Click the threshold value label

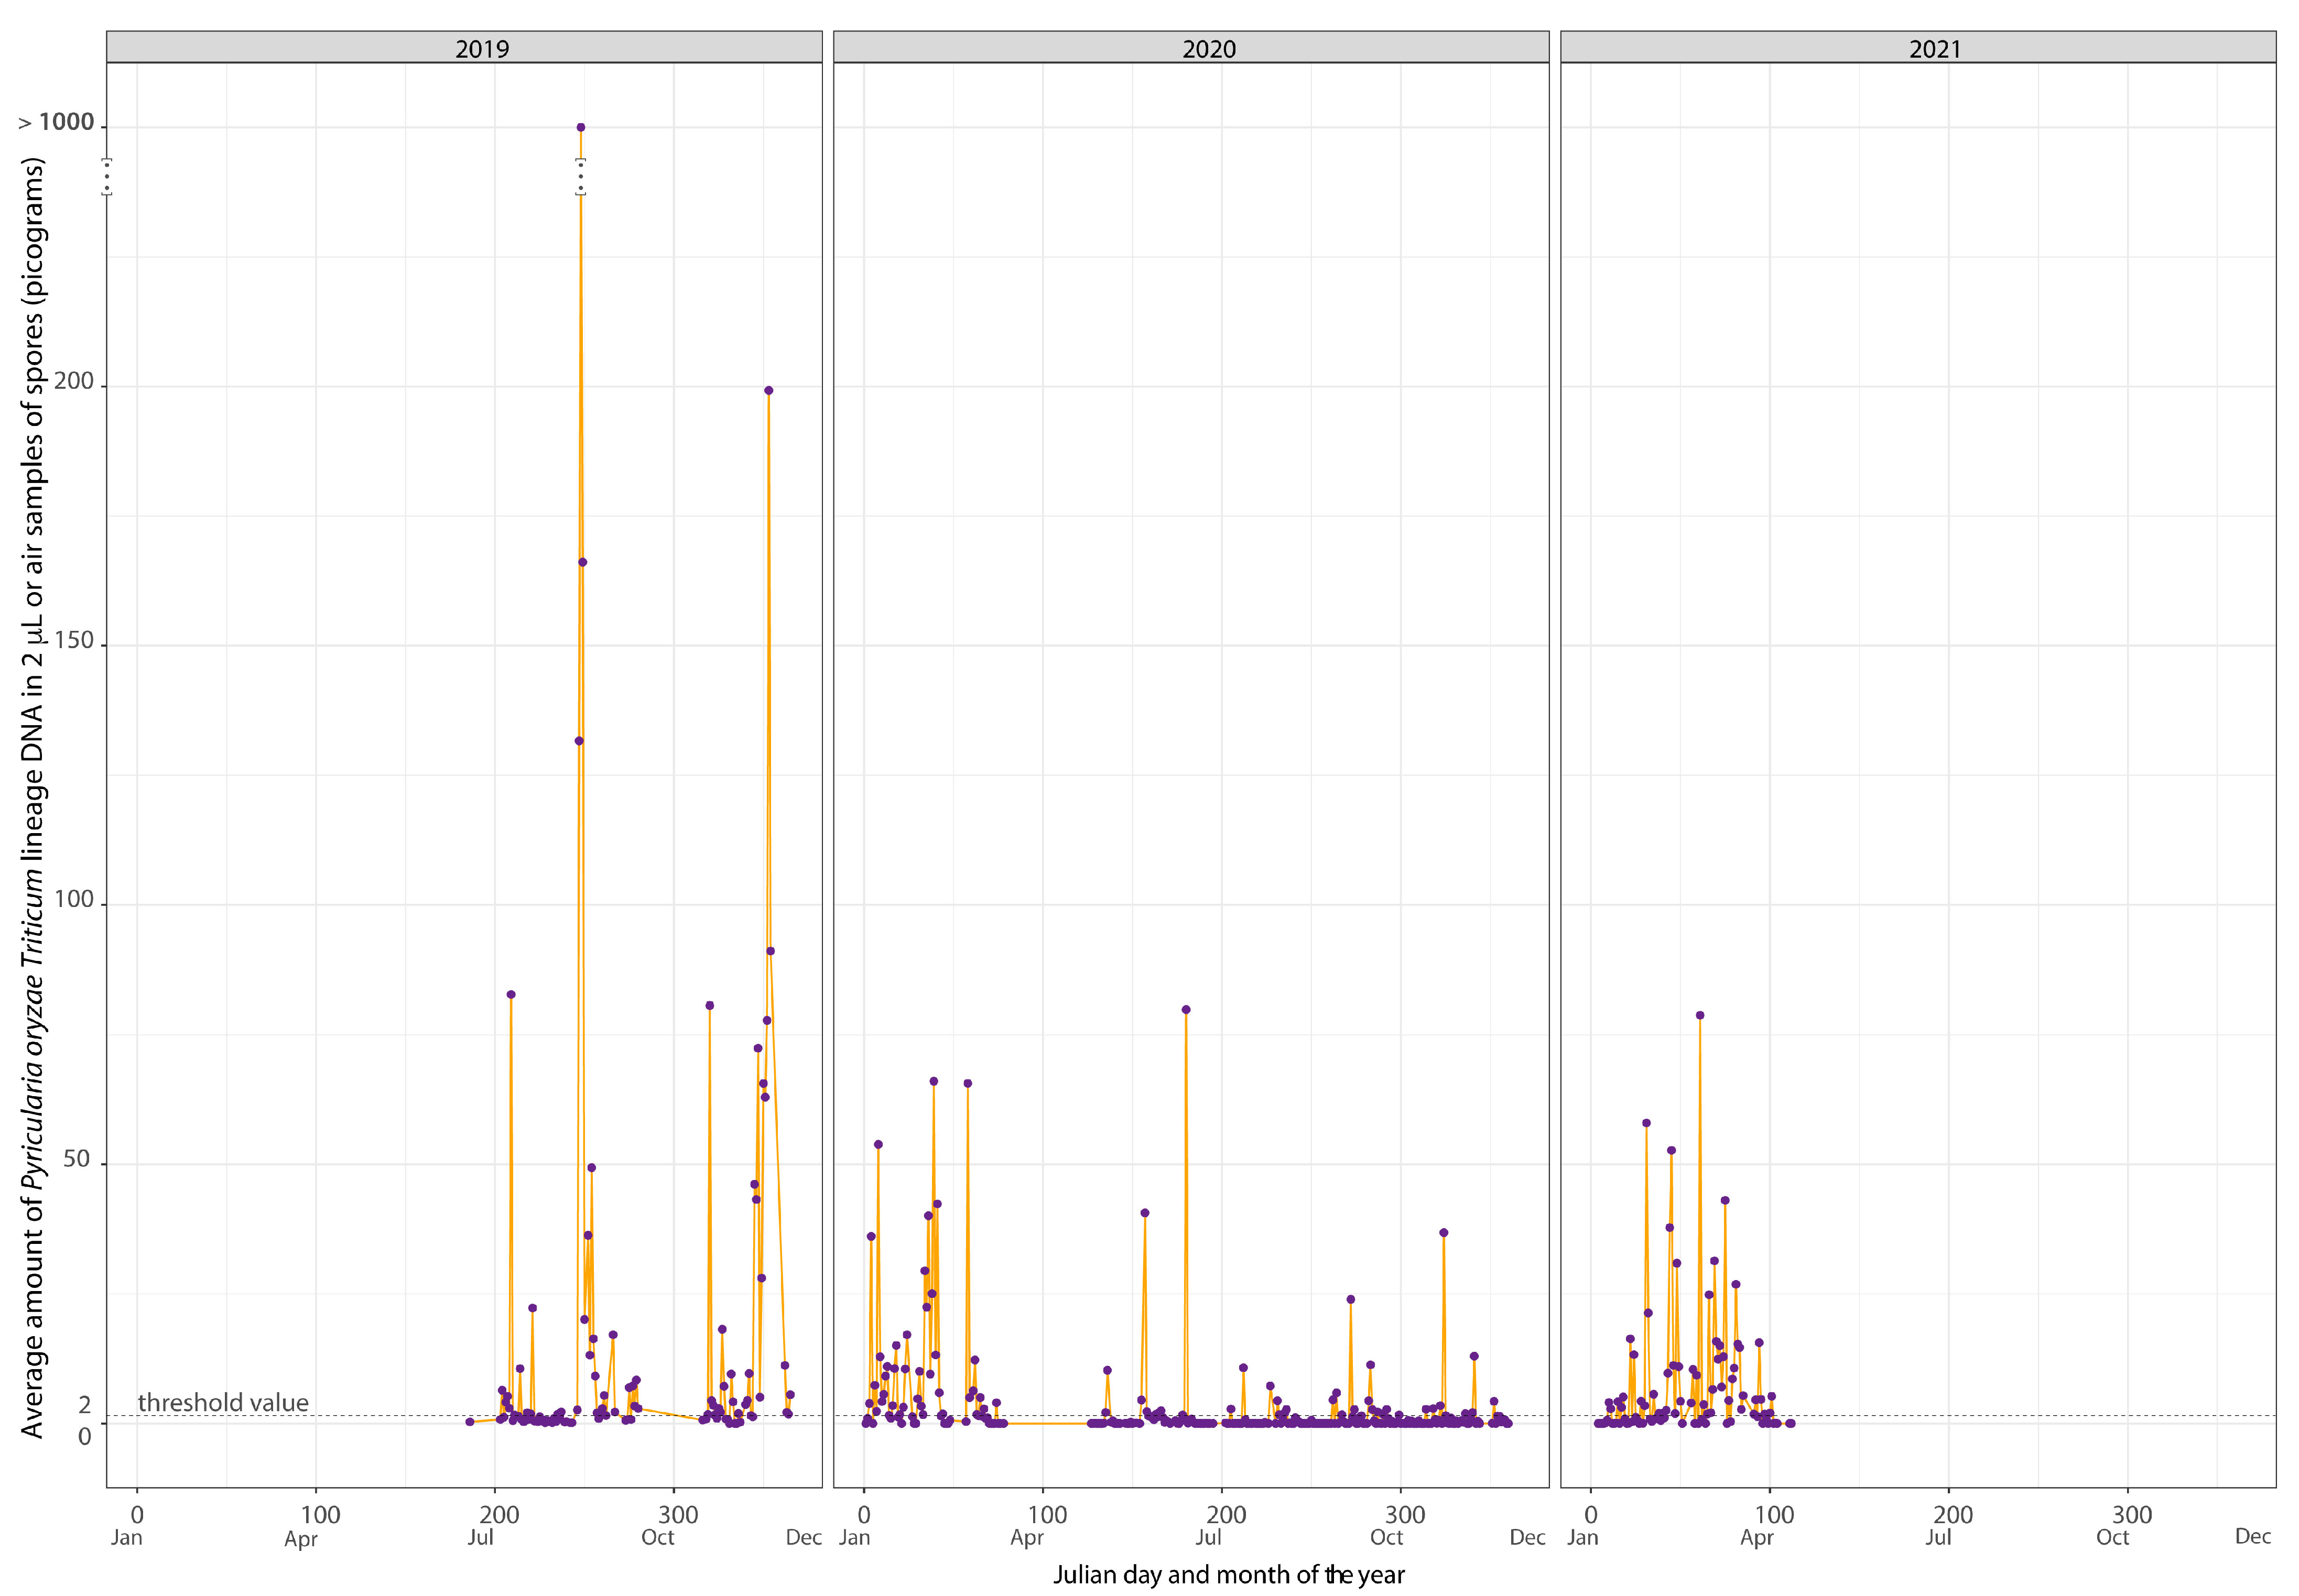(223, 1402)
